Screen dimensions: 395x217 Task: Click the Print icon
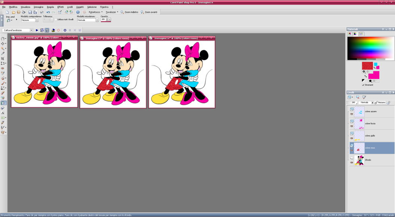[x=42, y=12]
